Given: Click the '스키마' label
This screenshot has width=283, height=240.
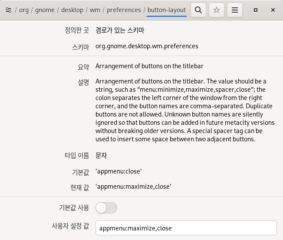Looking at the screenshot, I should point(81,47).
